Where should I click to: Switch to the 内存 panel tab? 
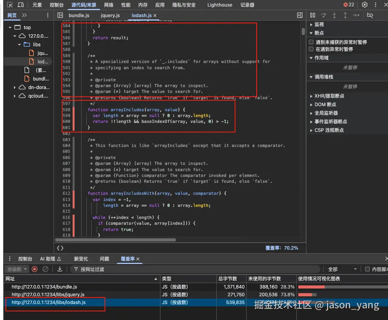143,5
